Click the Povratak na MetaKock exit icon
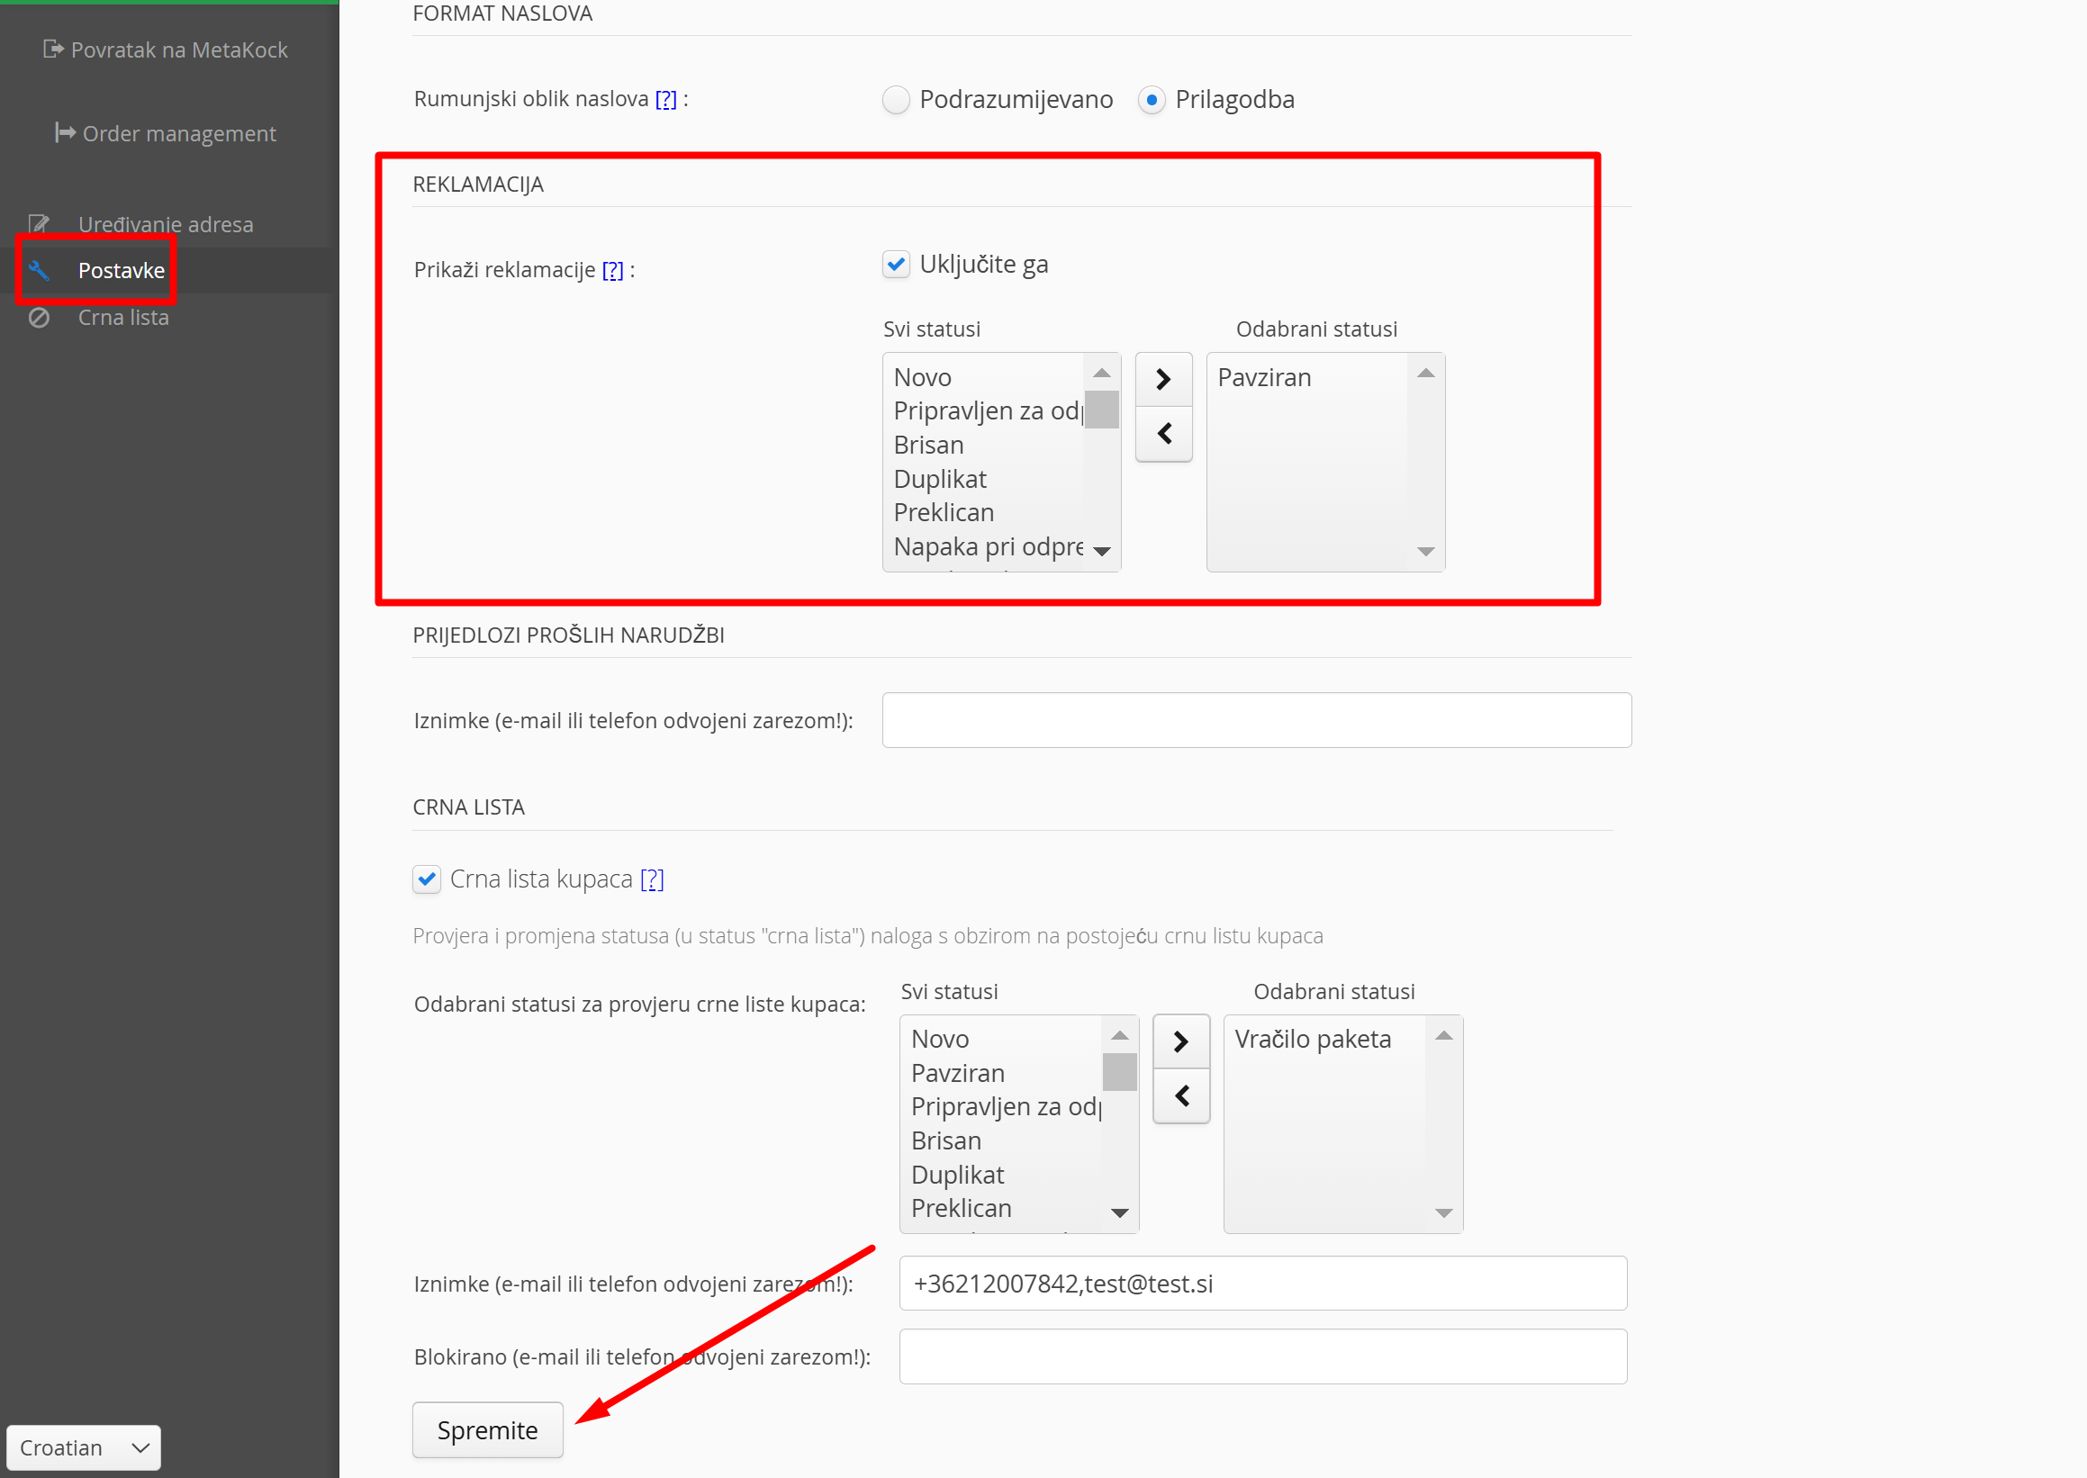The image size is (2087, 1478). 53,50
